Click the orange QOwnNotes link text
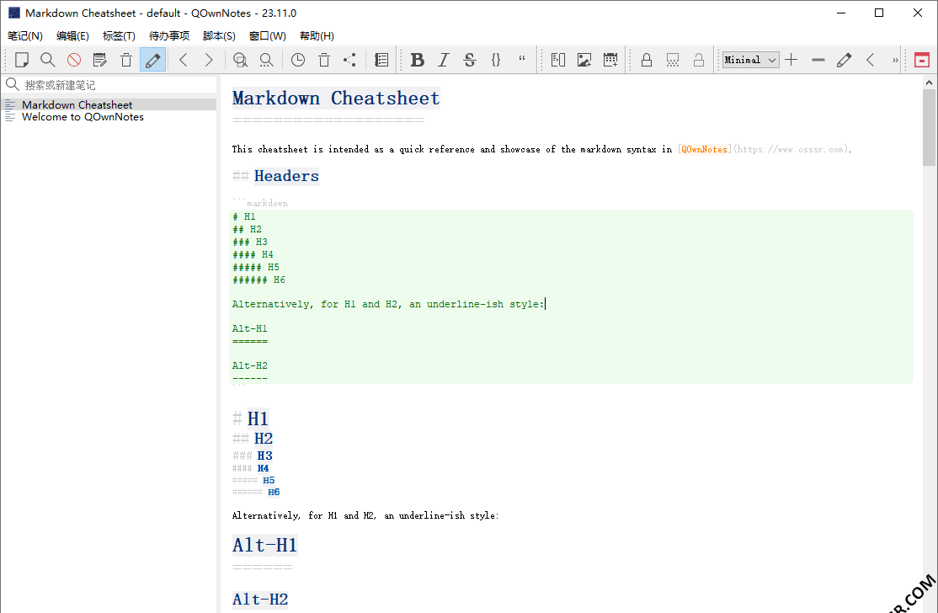The image size is (938, 613). (x=704, y=150)
